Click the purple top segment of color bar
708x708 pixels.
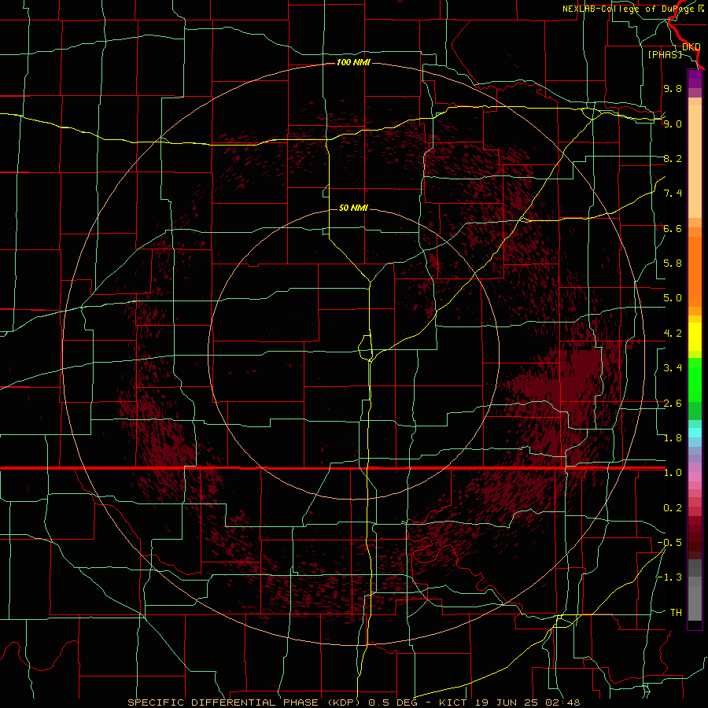[x=695, y=79]
